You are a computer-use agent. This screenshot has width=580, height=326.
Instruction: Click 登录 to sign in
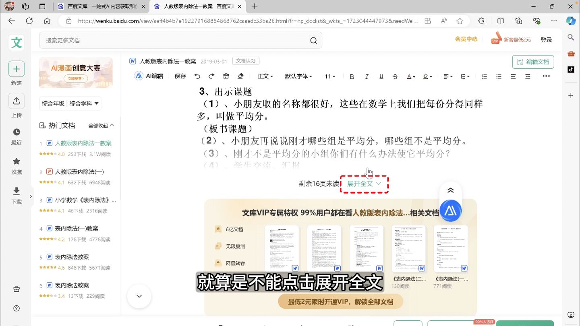(546, 40)
